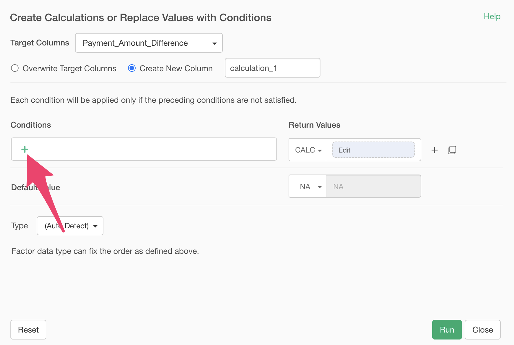This screenshot has height=345, width=514.
Task: Click the Reset button
Action: pos(28,330)
